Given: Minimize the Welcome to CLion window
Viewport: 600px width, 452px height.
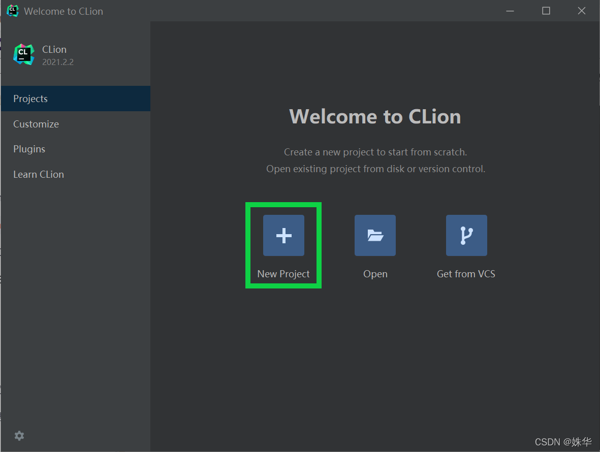Looking at the screenshot, I should point(510,11).
